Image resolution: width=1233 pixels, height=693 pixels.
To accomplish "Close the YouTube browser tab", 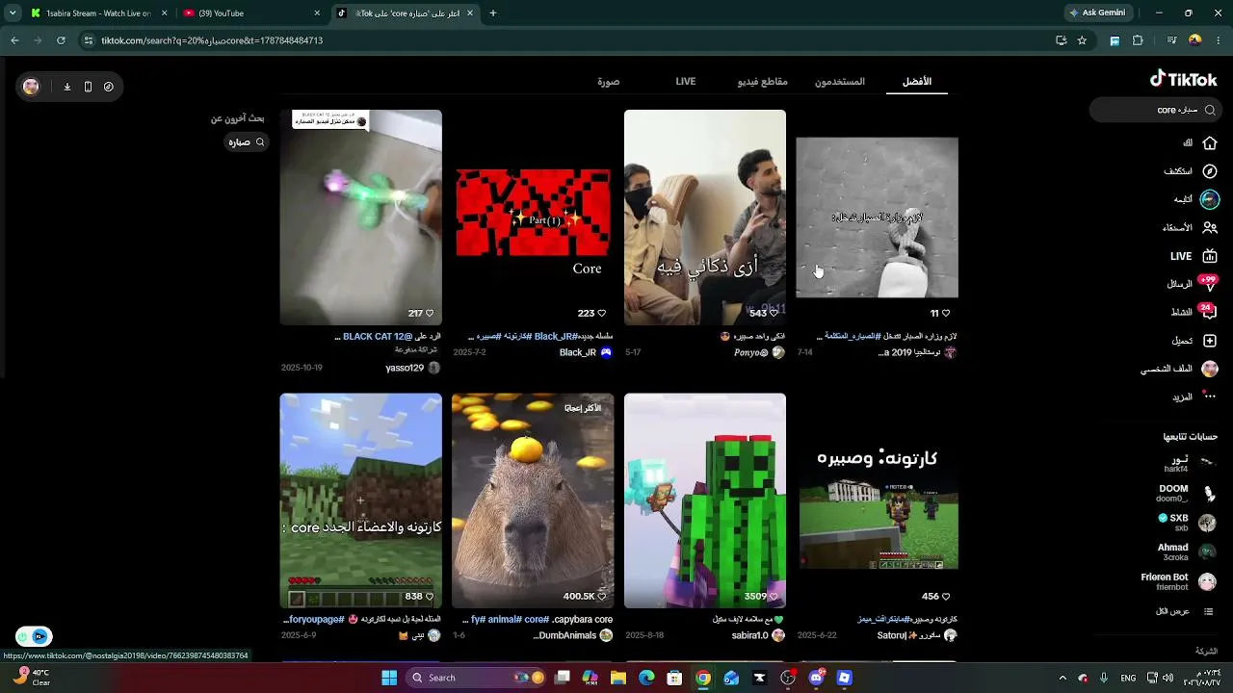I will click(317, 13).
